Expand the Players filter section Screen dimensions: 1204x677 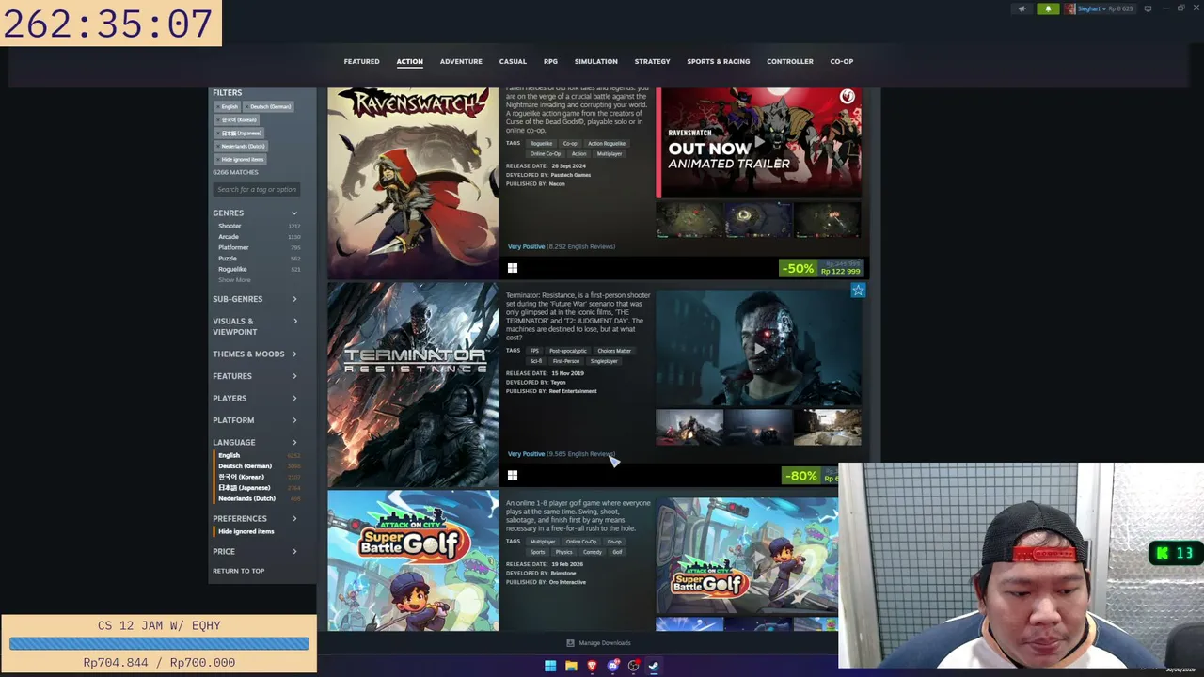coord(255,399)
